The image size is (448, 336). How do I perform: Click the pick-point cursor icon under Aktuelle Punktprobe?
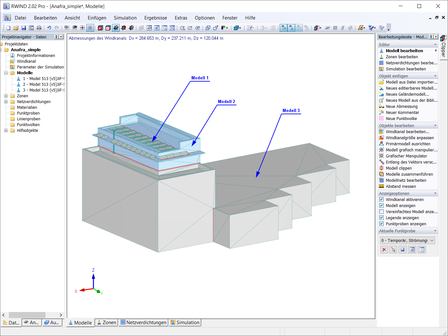tap(393, 250)
